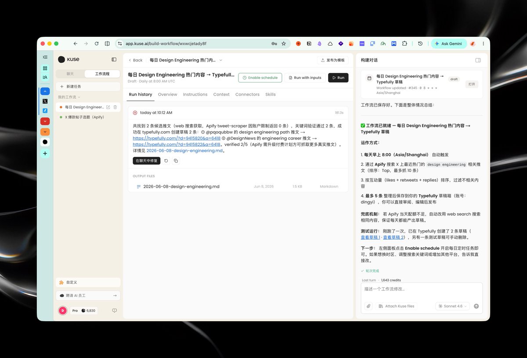Click Ask Gemini in the browser toolbar
This screenshot has height=358, width=527.
point(448,43)
